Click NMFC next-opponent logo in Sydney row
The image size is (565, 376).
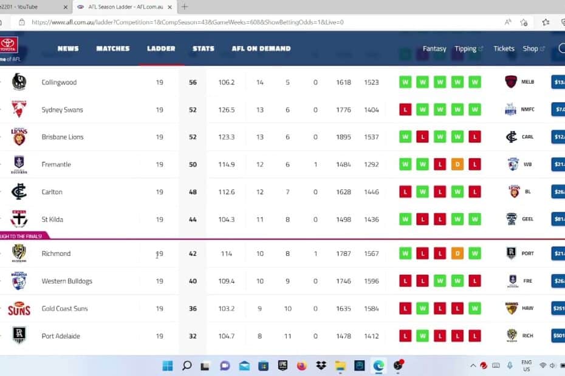[x=511, y=109]
